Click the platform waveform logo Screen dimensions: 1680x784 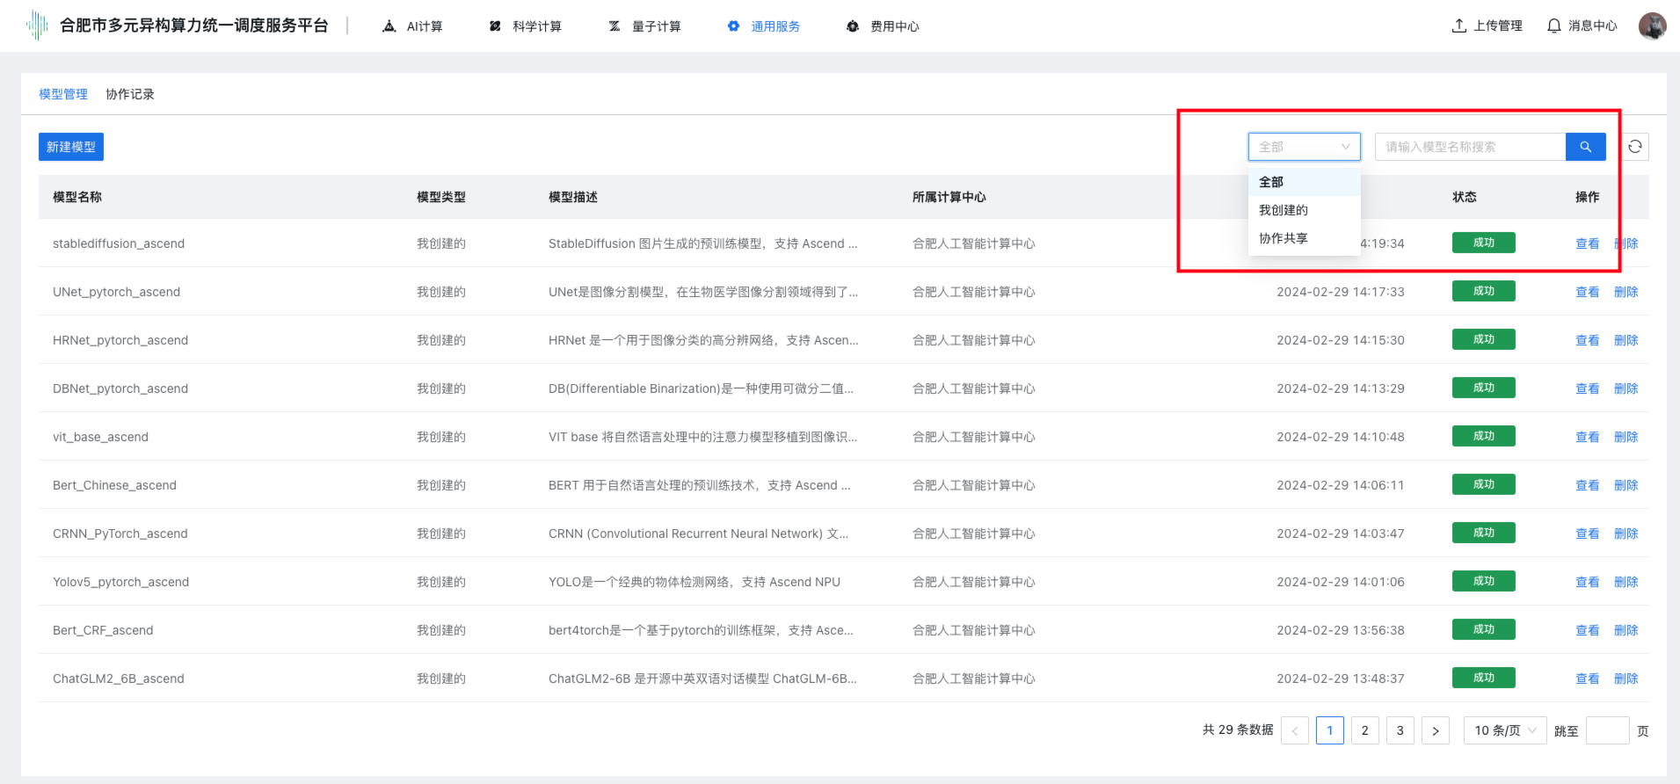pyautogui.click(x=37, y=25)
